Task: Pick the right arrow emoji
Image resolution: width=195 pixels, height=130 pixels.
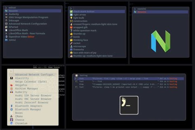Action: click(x=97, y=15)
